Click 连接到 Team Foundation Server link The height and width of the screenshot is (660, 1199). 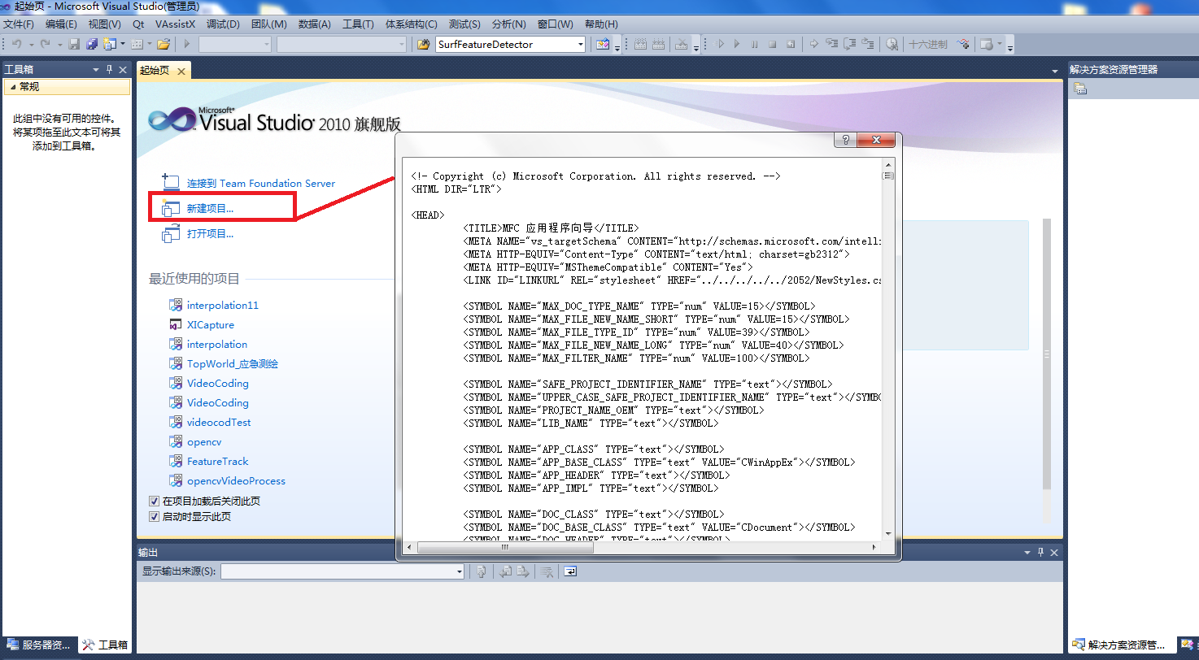tap(261, 184)
